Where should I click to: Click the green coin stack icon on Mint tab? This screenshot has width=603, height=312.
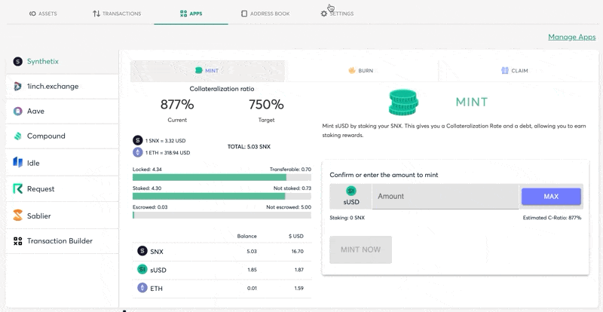coord(199,70)
